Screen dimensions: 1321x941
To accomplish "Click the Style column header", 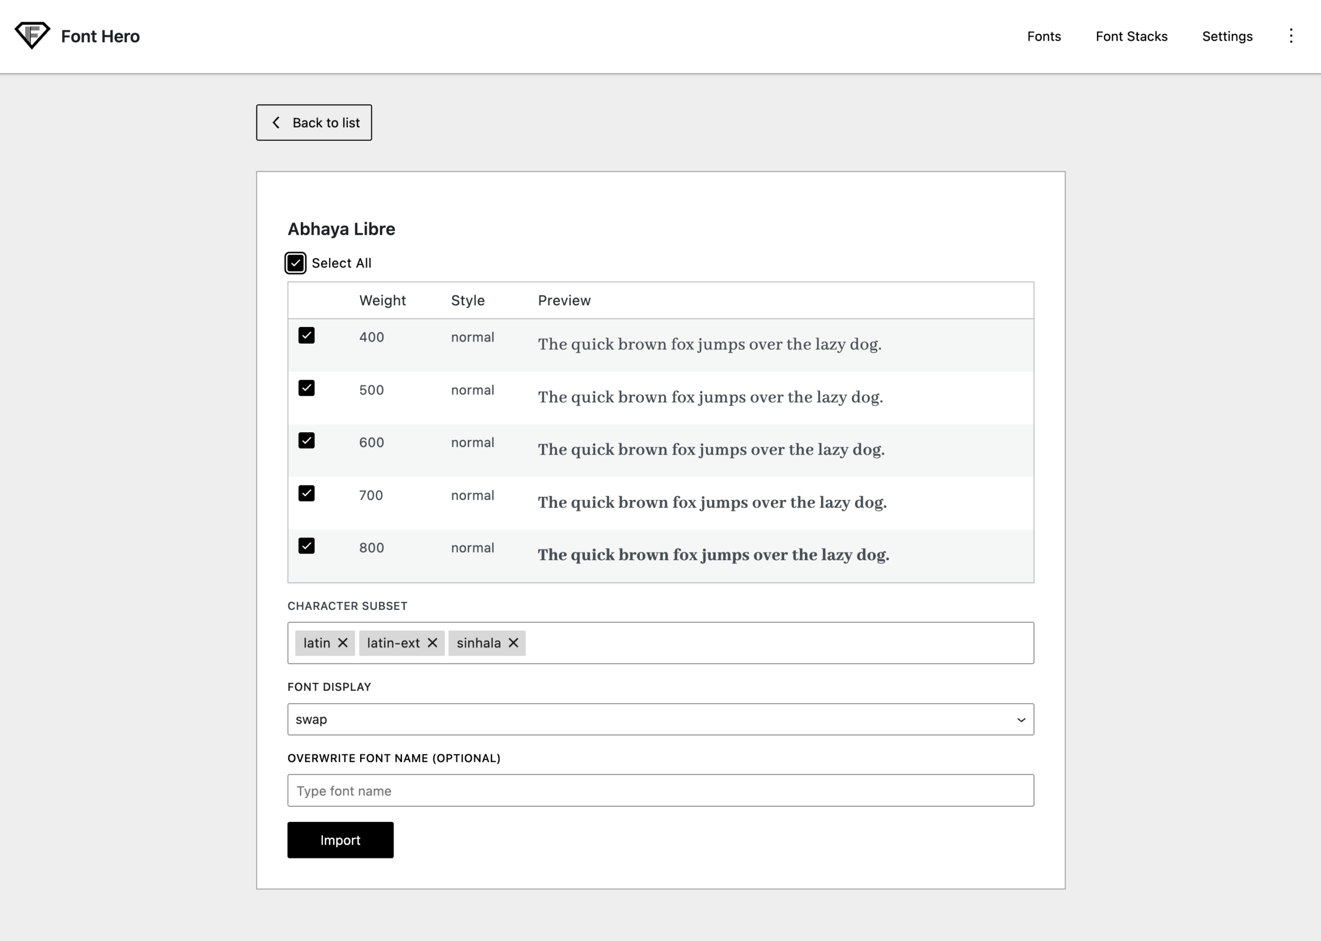I will pyautogui.click(x=468, y=300).
